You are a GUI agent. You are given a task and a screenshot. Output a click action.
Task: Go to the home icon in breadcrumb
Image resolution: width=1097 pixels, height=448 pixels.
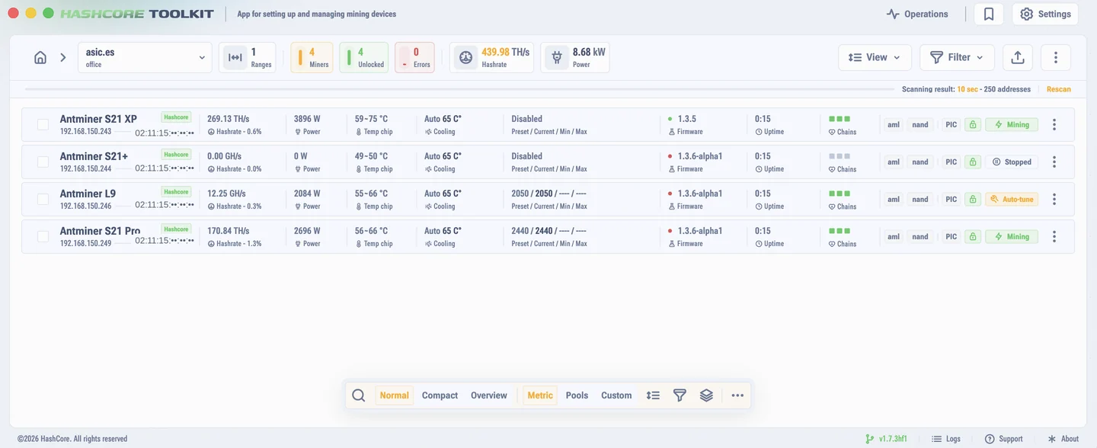point(40,57)
